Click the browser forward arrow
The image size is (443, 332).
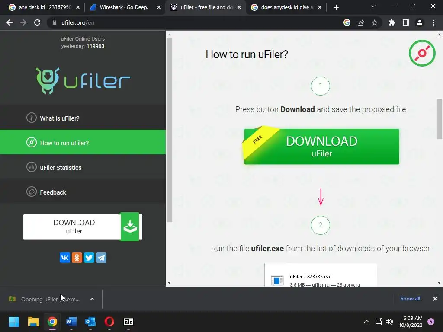click(x=23, y=22)
